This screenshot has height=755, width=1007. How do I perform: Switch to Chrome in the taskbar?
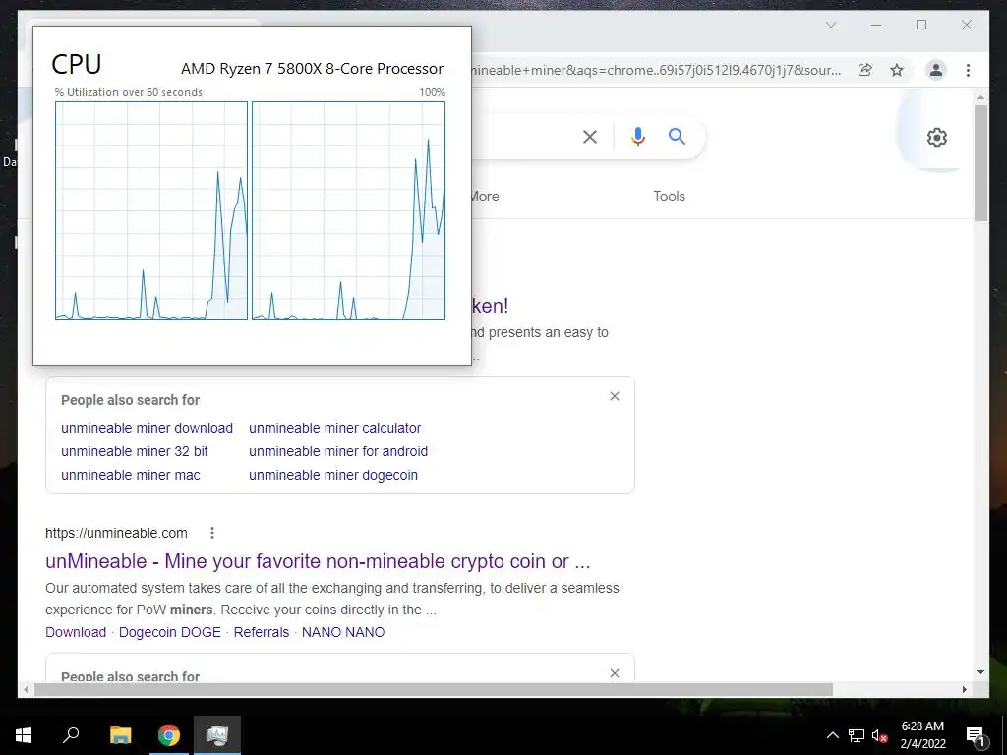169,735
